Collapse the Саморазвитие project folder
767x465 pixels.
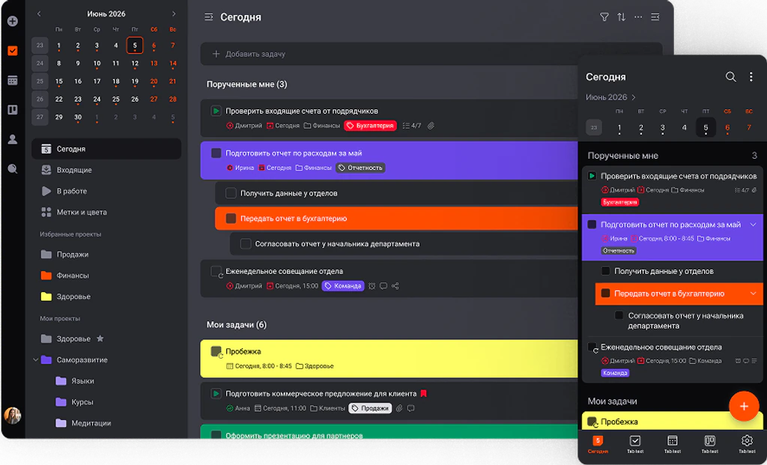[35, 360]
